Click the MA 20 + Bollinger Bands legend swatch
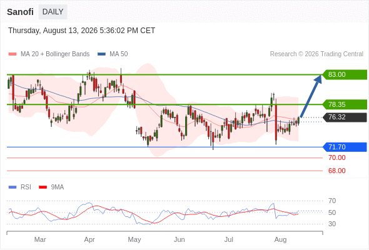 [x=13, y=54]
